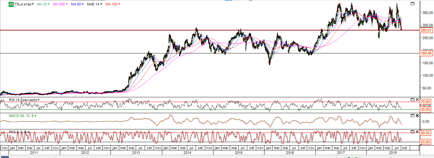Viewport: 434px width, 158px height.
Task: Click the PKS 80,00 level label
Action: (426, 133)
